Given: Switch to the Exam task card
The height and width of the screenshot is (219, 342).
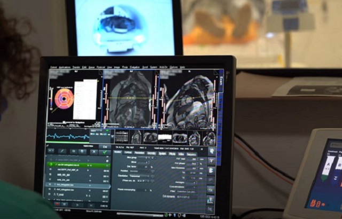Looking at the screenshot, I should 221,81.
